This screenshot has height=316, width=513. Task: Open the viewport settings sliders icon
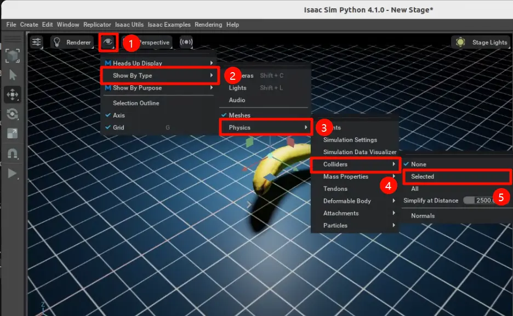(x=36, y=42)
